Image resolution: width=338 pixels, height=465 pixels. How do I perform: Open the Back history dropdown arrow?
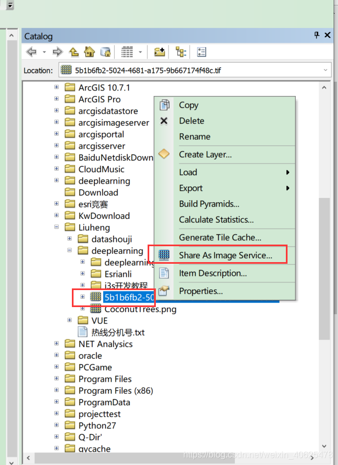[44, 52]
